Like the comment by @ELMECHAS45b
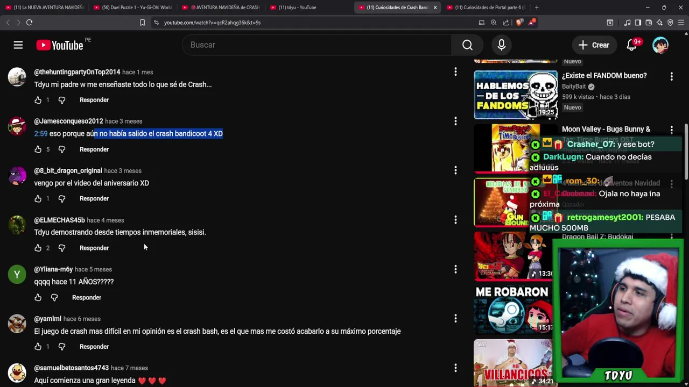689x387 pixels. pyautogui.click(x=38, y=248)
